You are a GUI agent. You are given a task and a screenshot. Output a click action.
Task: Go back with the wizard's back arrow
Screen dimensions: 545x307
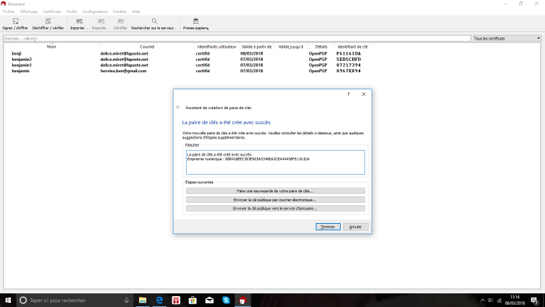click(x=178, y=107)
